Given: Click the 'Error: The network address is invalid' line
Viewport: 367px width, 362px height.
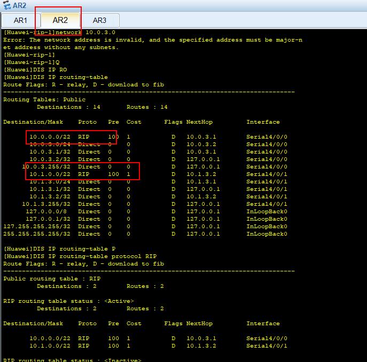Looking at the screenshot, I should [x=153, y=39].
